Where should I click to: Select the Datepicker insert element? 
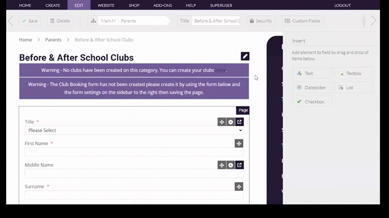(312, 87)
